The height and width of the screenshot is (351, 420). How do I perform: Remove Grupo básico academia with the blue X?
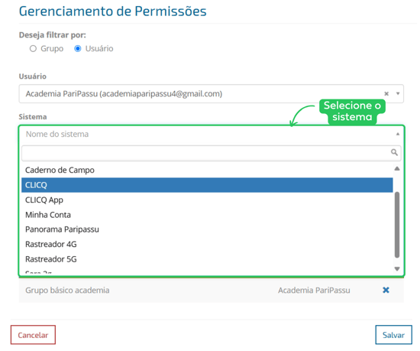386,290
